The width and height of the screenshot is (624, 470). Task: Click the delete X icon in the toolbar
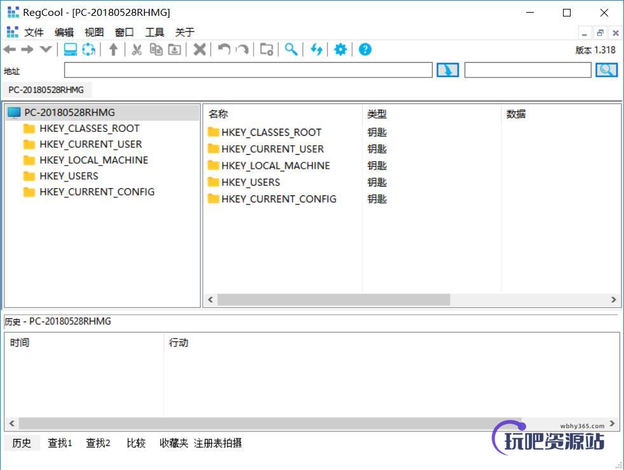[x=200, y=49]
